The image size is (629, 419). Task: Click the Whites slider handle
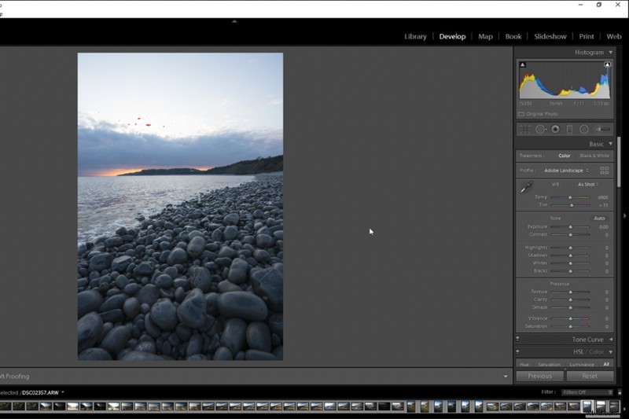571,263
